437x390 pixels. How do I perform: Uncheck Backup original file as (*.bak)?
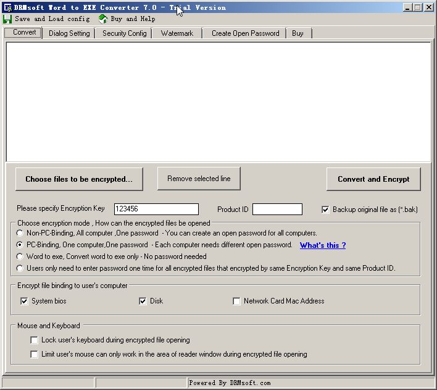325,210
